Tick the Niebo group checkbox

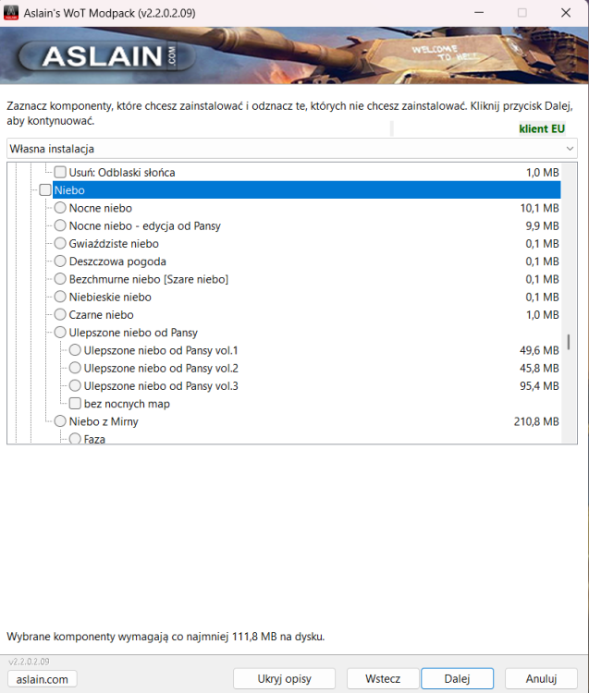[x=45, y=190]
